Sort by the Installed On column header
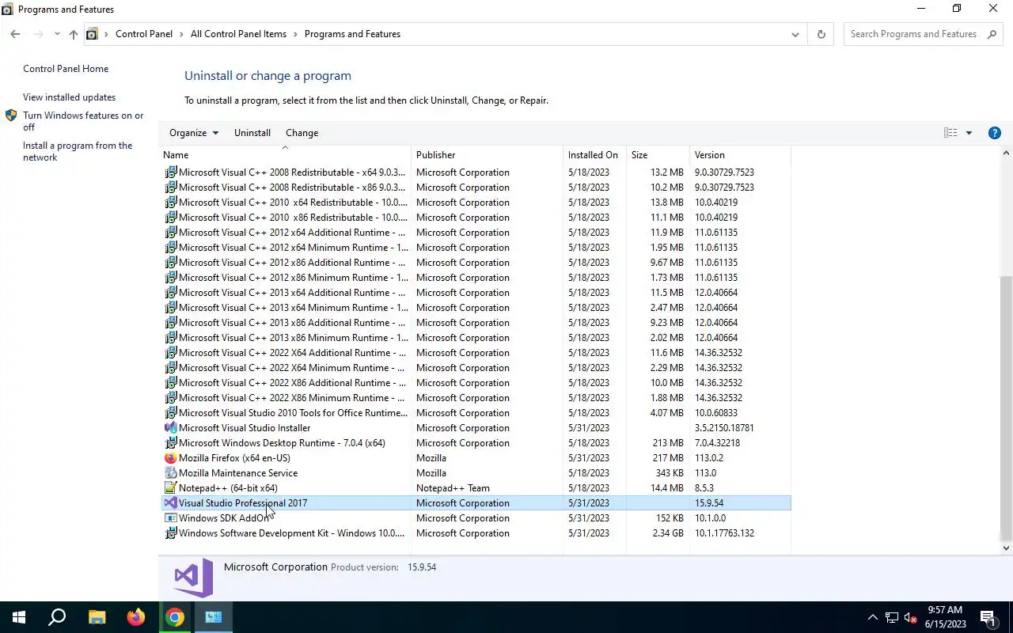Viewport: 1013px width, 633px height. 594,155
